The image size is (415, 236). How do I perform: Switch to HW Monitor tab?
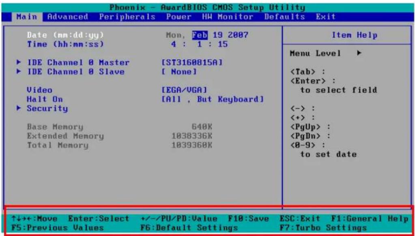228,17
